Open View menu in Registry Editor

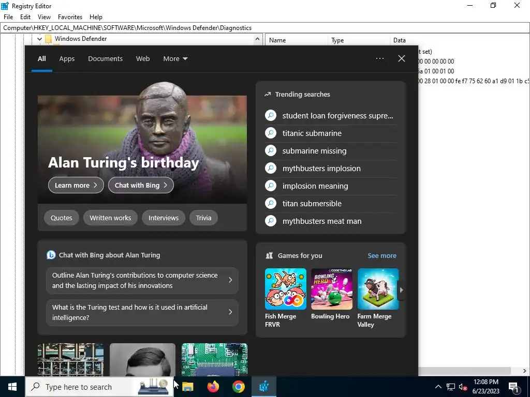pyautogui.click(x=44, y=17)
